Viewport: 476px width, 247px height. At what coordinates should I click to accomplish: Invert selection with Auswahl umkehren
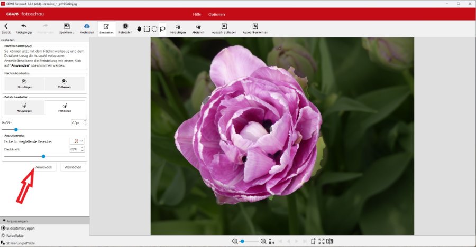[x=255, y=28]
